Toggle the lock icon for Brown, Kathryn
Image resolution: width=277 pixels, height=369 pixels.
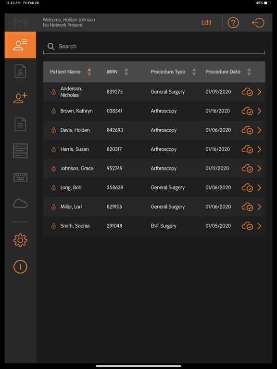point(53,111)
